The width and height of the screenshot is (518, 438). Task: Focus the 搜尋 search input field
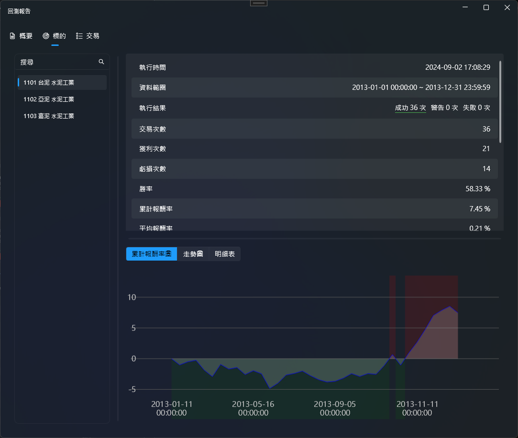[56, 62]
